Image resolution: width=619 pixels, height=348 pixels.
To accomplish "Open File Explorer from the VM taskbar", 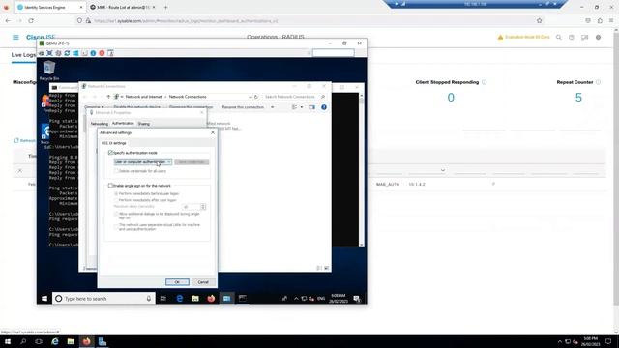I will click(195, 299).
